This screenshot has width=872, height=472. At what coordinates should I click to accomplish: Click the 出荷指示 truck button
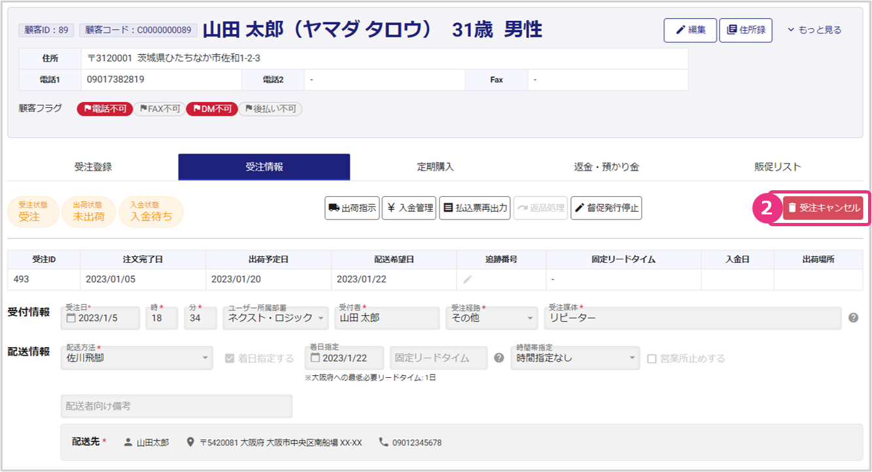[x=352, y=208]
